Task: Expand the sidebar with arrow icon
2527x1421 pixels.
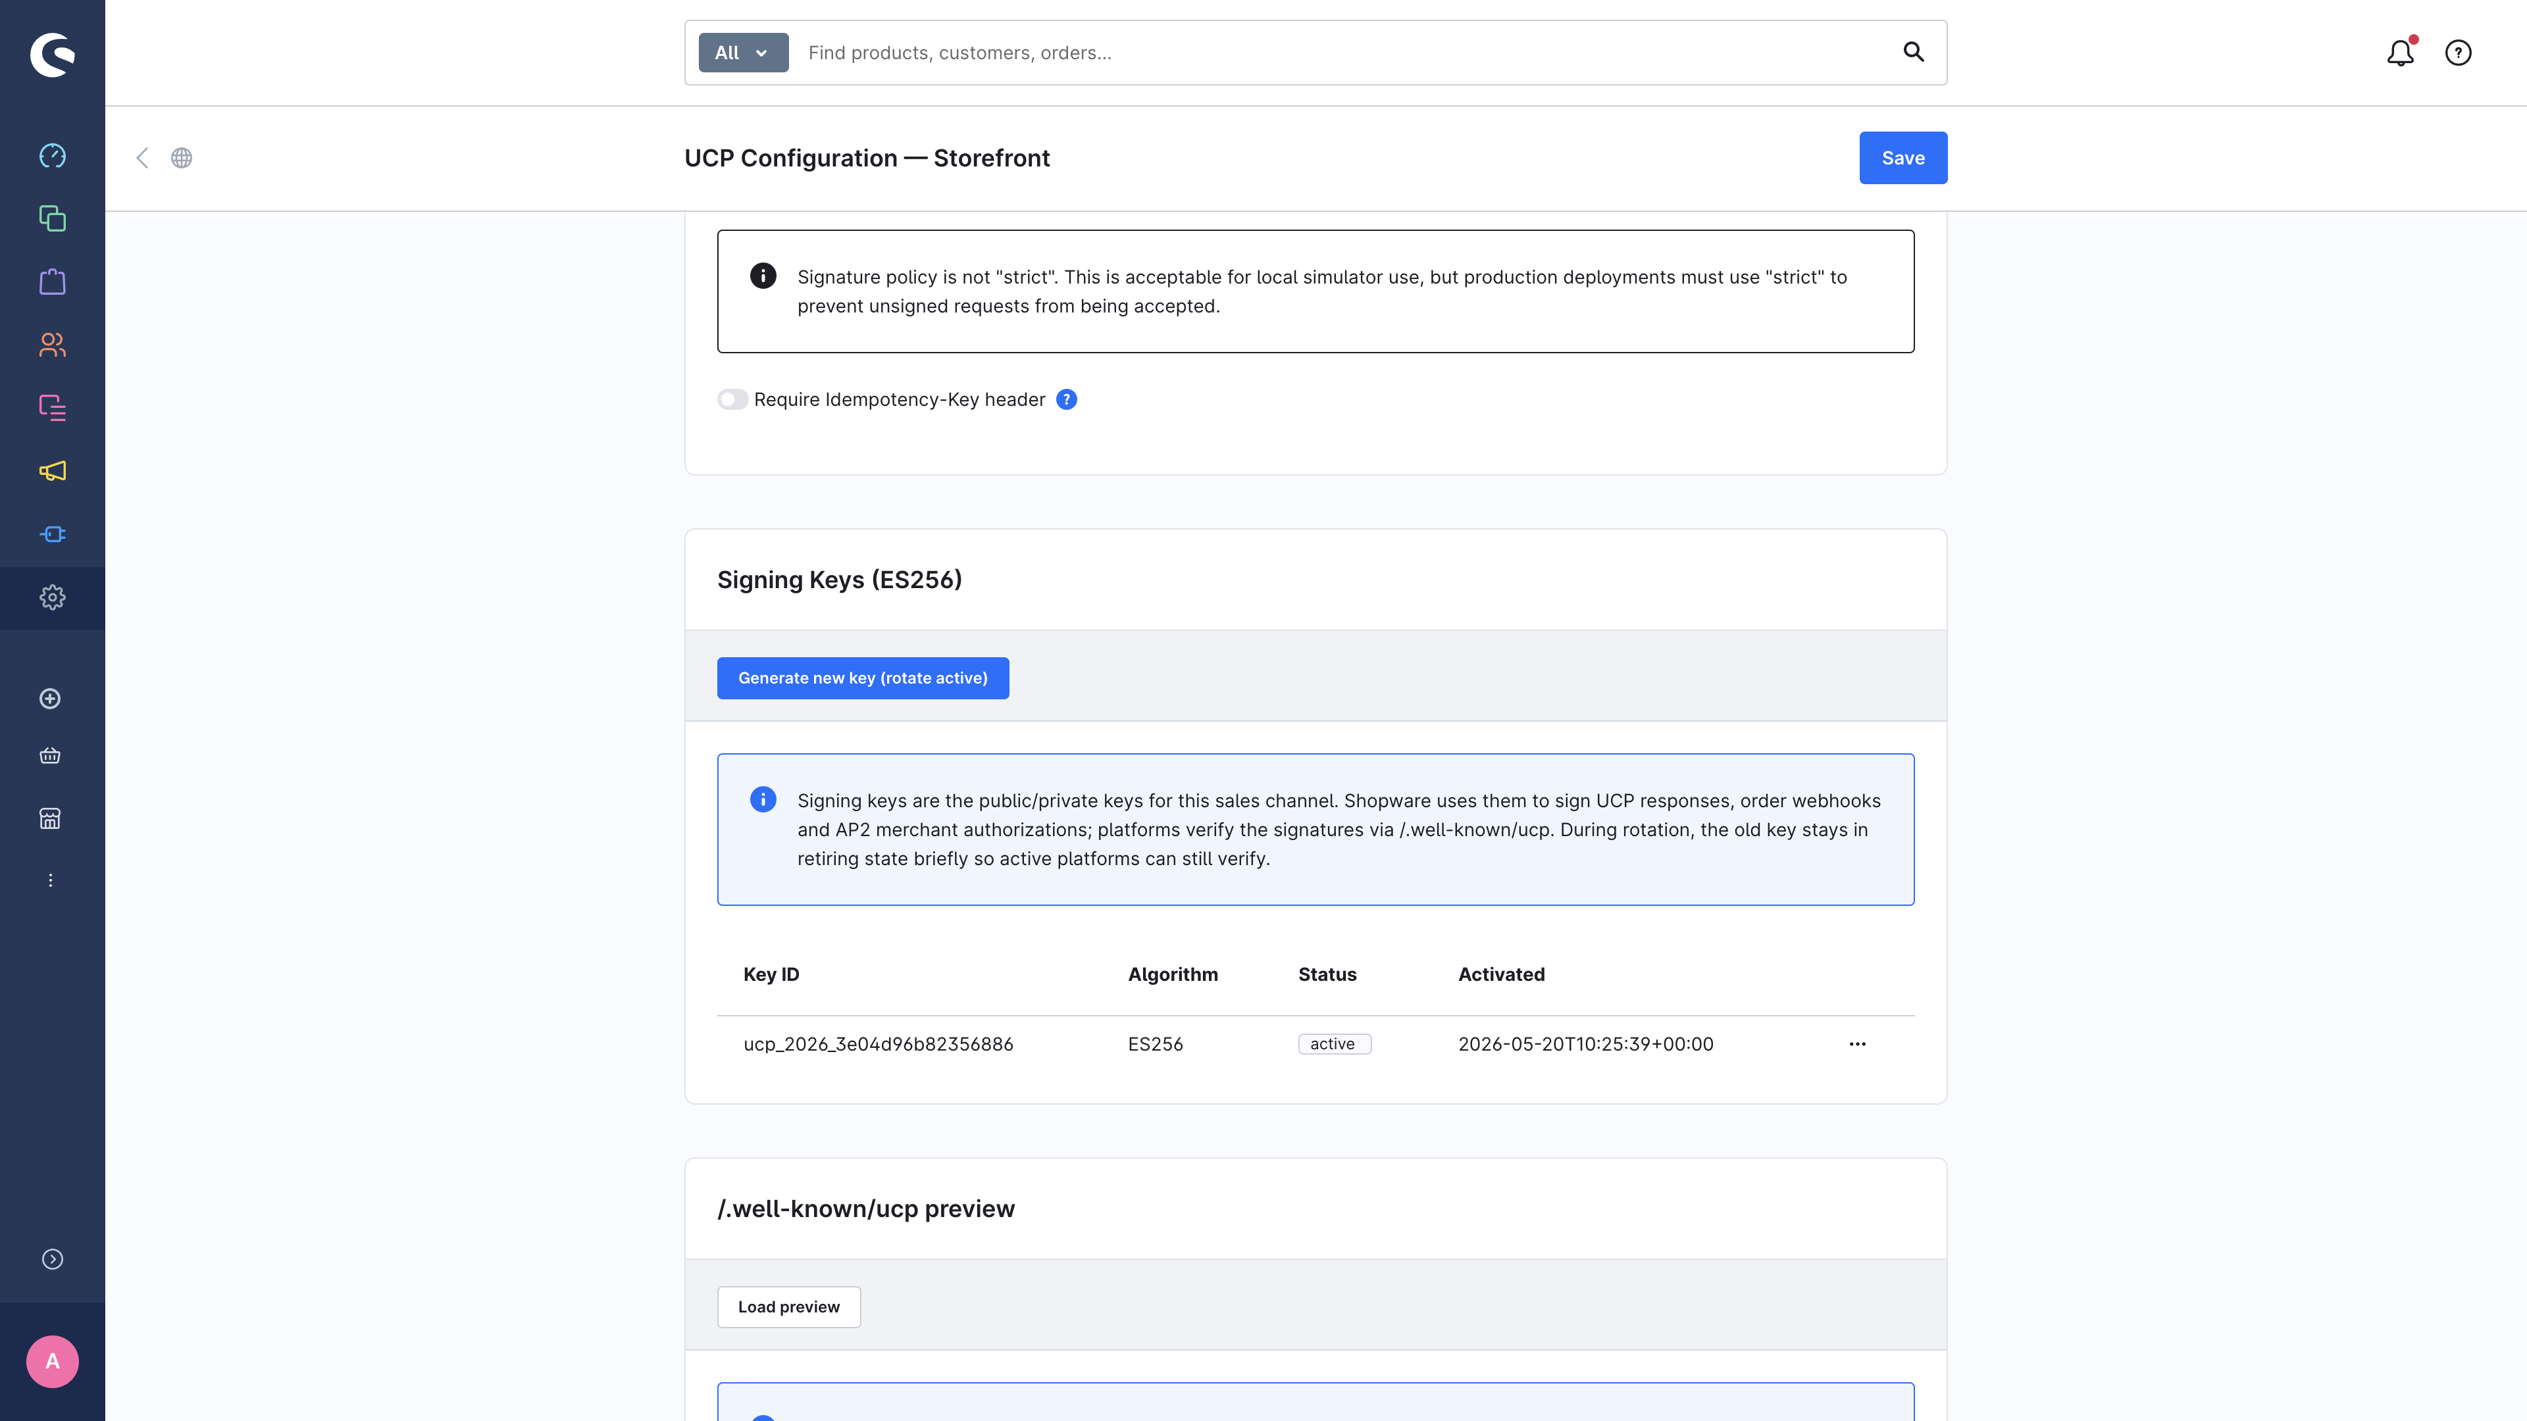Action: (52, 1259)
